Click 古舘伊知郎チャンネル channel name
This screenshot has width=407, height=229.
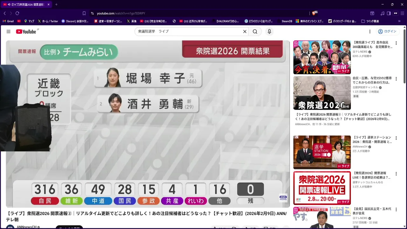pyautogui.click(x=365, y=87)
